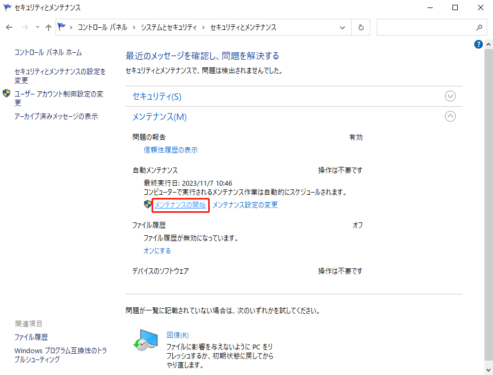493x375 pixels.
Task: Open セキュリティとメンテナンスの設定を変更
Action: pyautogui.click(x=60, y=76)
